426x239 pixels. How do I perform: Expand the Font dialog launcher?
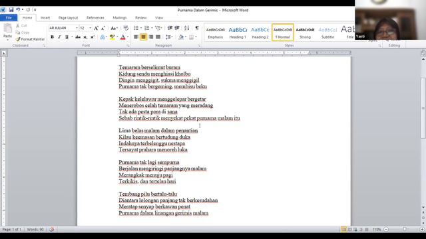128,46
